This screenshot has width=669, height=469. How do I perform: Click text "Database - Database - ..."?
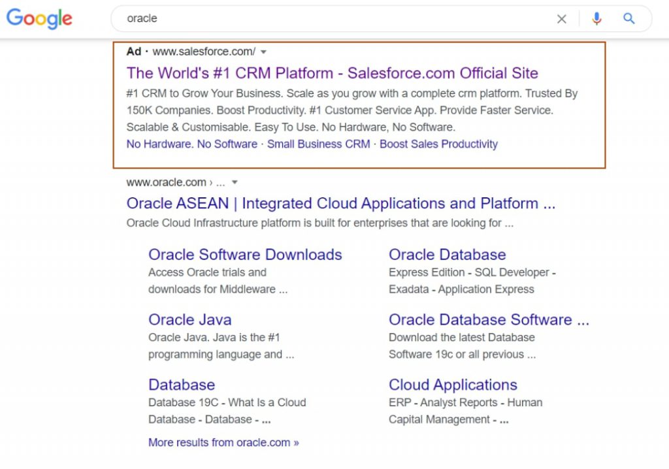point(210,419)
